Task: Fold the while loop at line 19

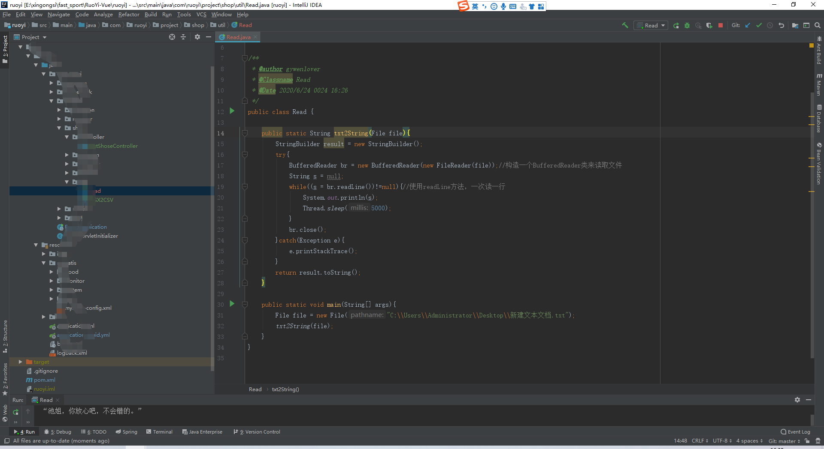Action: tap(245, 187)
